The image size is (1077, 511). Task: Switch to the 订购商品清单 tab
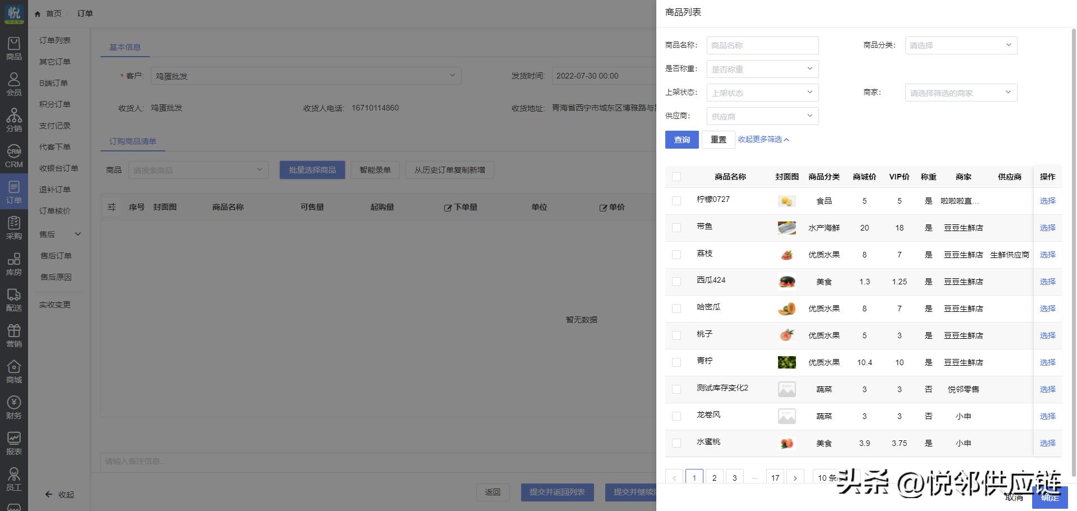coord(132,141)
